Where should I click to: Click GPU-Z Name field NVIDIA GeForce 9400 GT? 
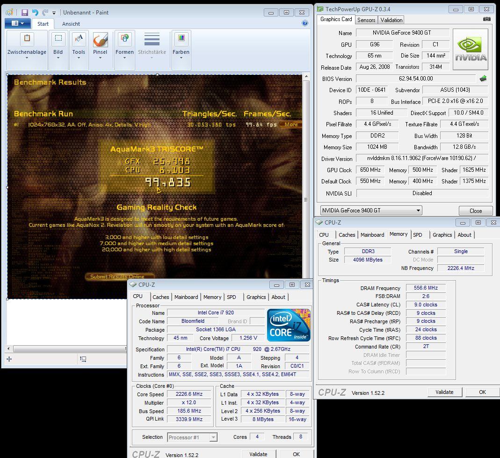[402, 33]
